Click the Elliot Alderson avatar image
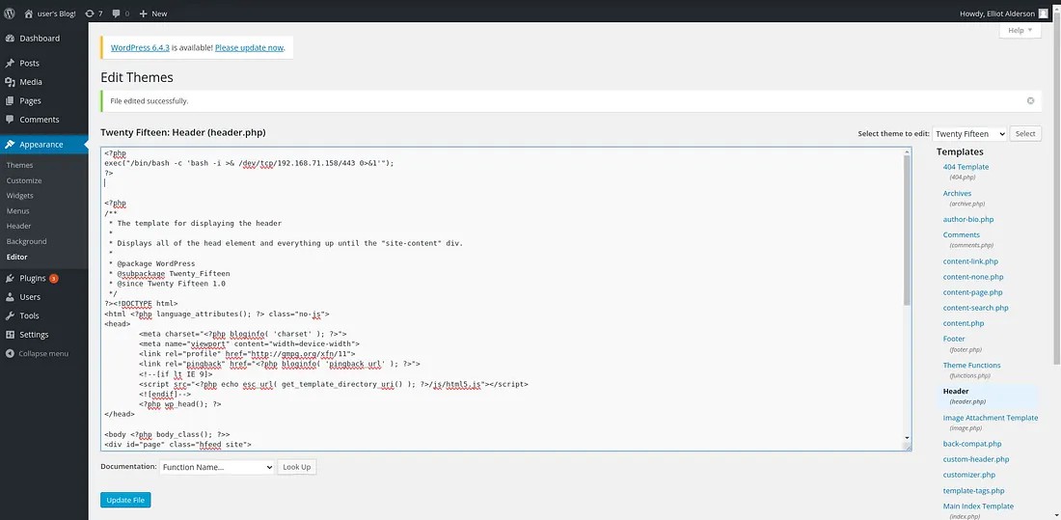 point(1043,13)
